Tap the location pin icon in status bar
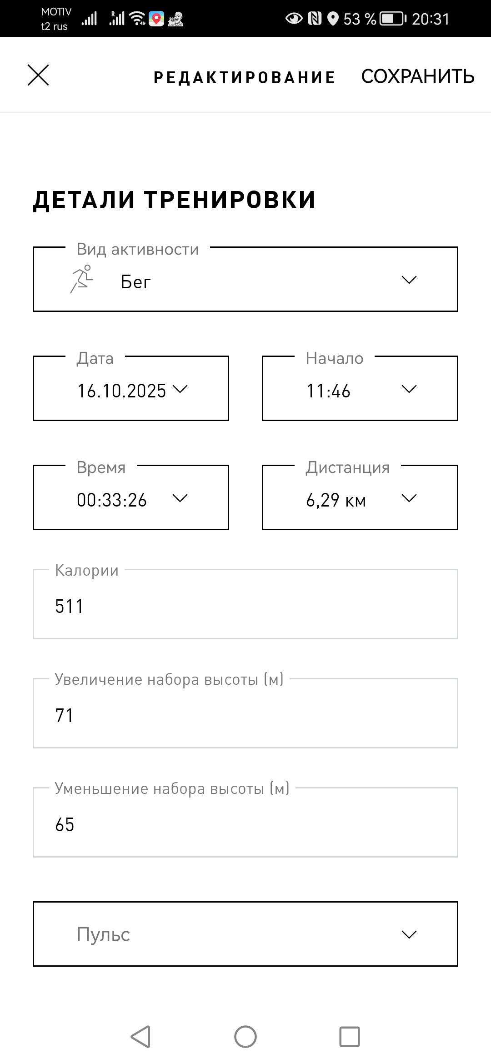This screenshot has height=1064, width=491. [333, 19]
